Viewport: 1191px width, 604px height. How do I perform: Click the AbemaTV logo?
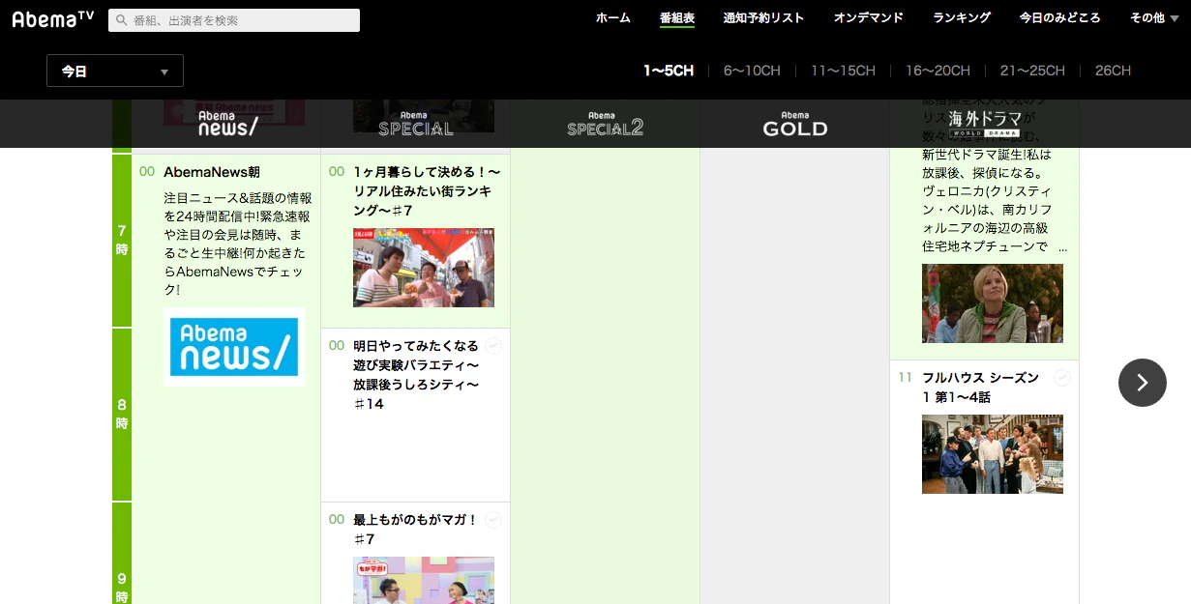pos(53,18)
